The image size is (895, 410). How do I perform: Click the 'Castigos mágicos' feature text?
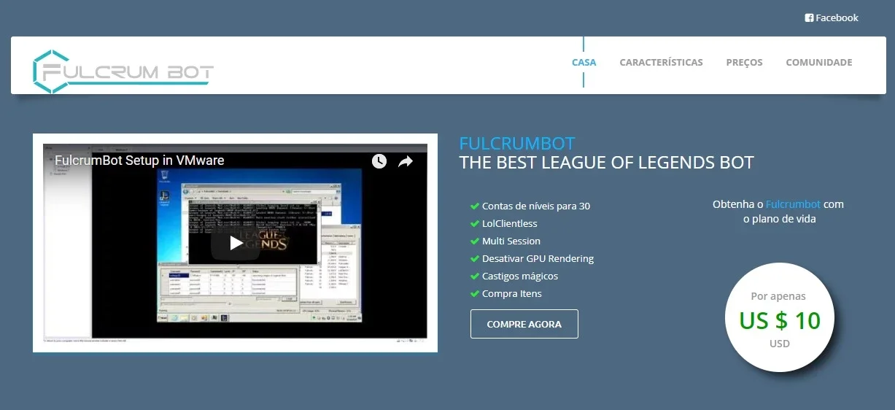pos(520,276)
